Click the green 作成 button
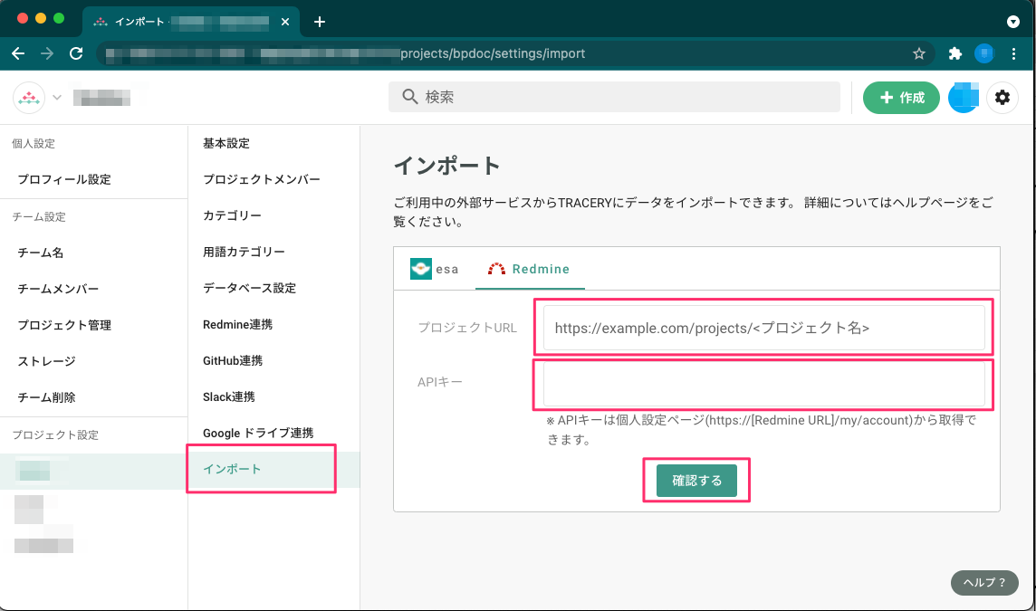Image resolution: width=1036 pixels, height=611 pixels. coord(901,97)
